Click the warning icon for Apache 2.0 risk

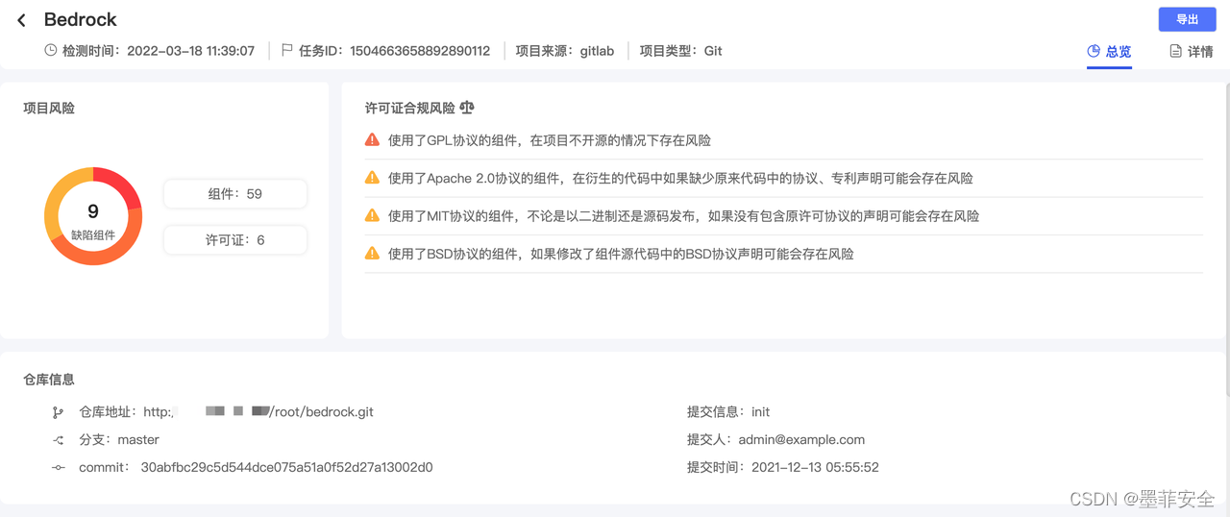click(372, 178)
